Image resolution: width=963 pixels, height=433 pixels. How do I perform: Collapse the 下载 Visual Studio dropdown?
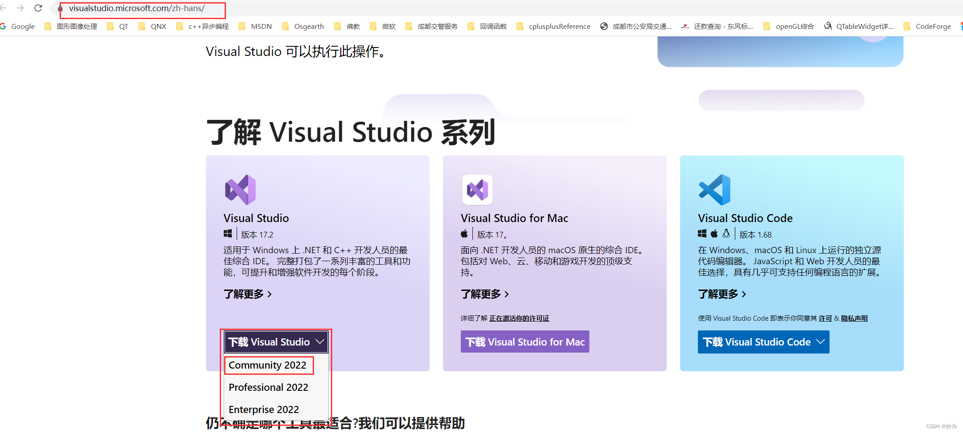click(276, 342)
